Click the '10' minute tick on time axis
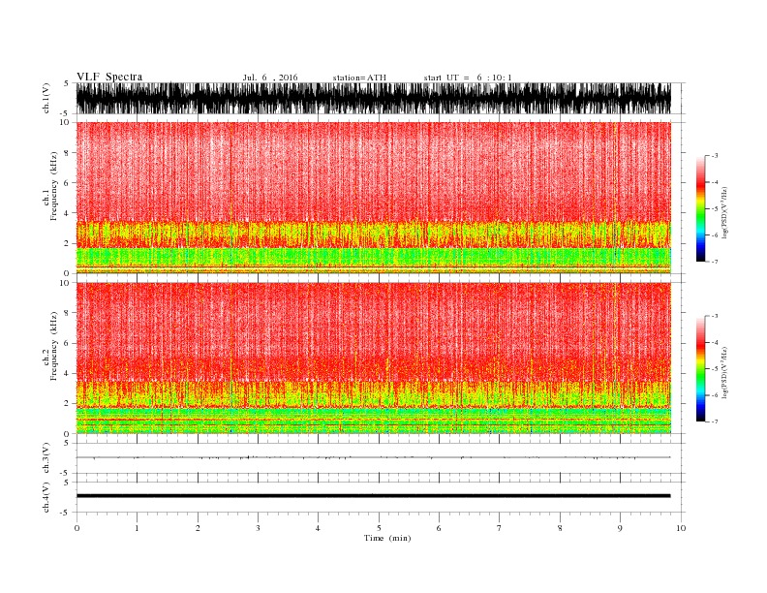This screenshot has height=593, width=767. coord(681,528)
